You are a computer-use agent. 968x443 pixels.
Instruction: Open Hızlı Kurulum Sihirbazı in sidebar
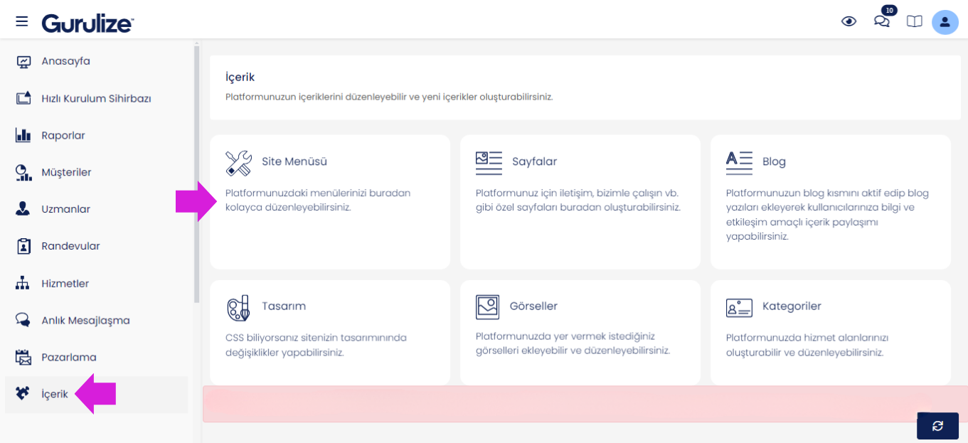coord(96,98)
